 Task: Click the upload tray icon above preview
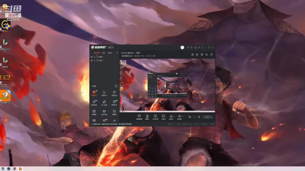[x=197, y=55]
